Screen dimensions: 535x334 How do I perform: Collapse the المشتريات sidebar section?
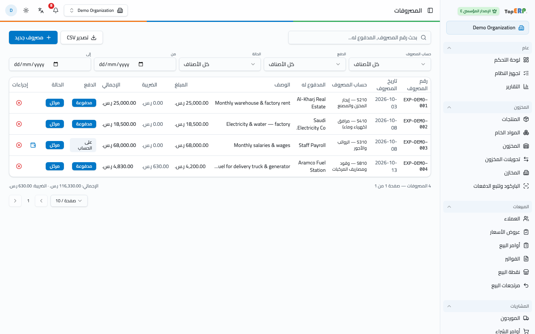coord(487,306)
